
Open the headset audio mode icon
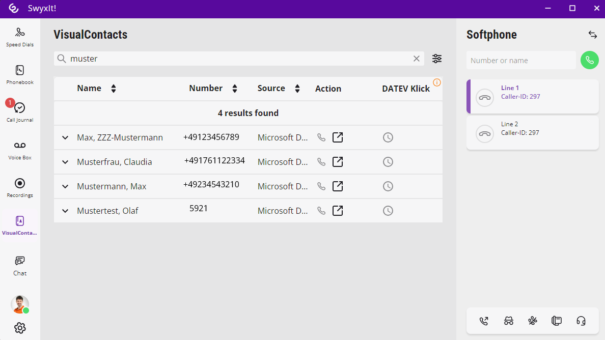581,321
